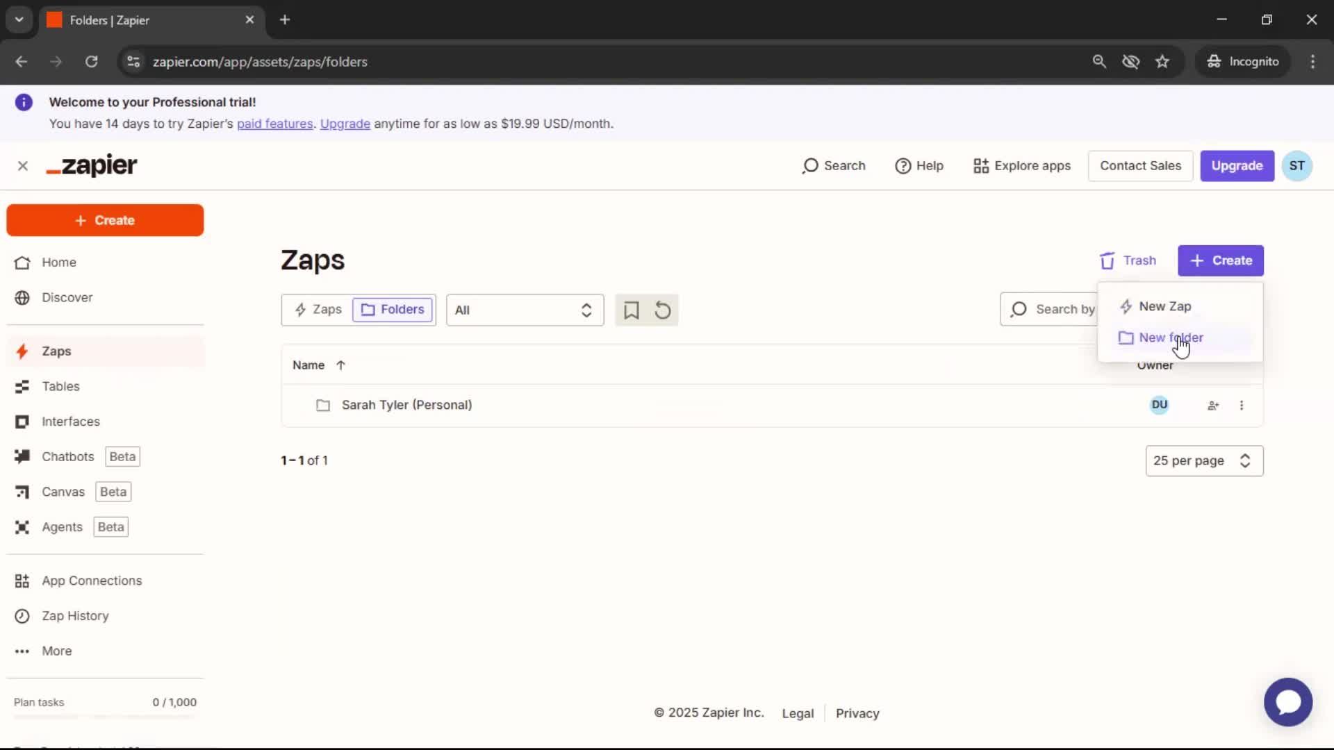Bookmark this page with star icon
Viewport: 1334px width, 750px height.
pyautogui.click(x=1162, y=62)
